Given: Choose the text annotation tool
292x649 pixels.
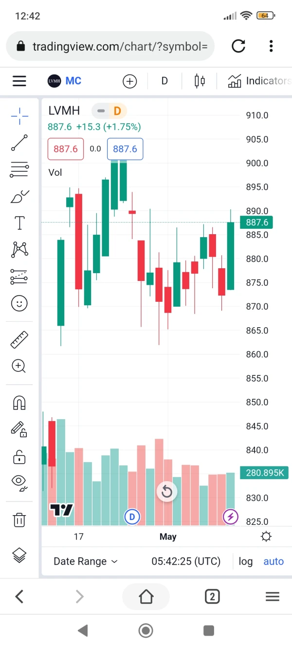Looking at the screenshot, I should 19,223.
